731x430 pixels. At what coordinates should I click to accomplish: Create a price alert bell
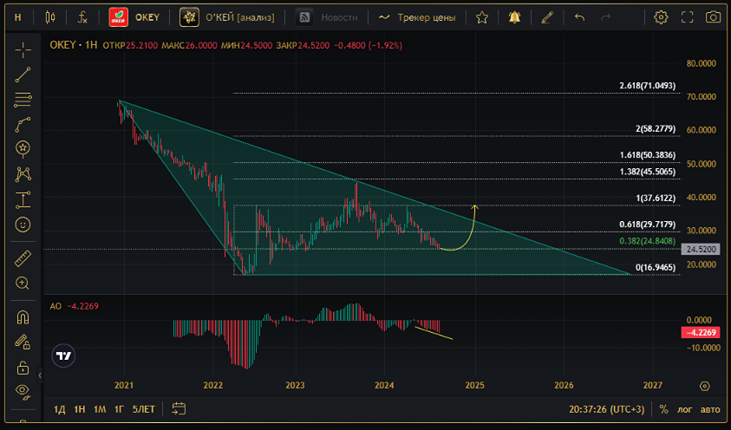point(514,17)
